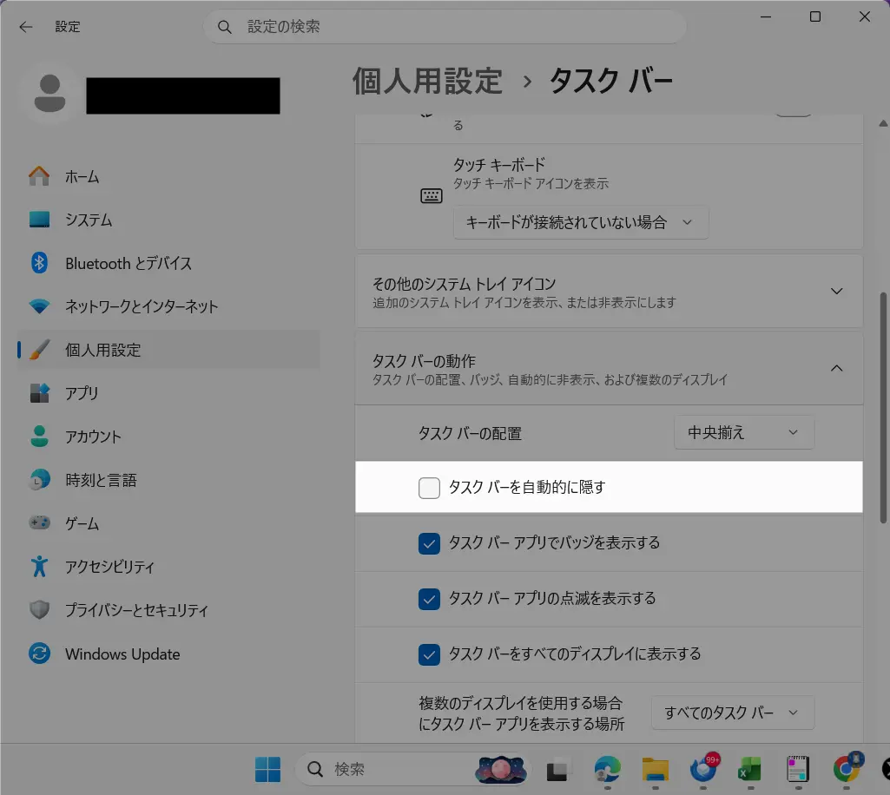Collapse the タスク バーの動作 section

coord(836,368)
